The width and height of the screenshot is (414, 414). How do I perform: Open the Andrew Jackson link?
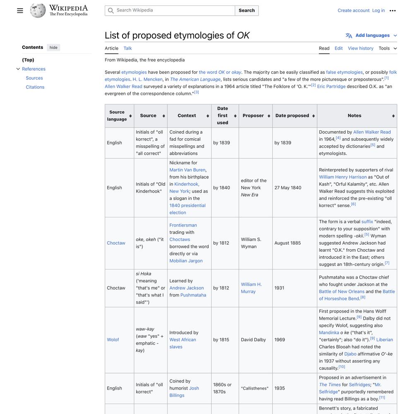(x=186, y=288)
